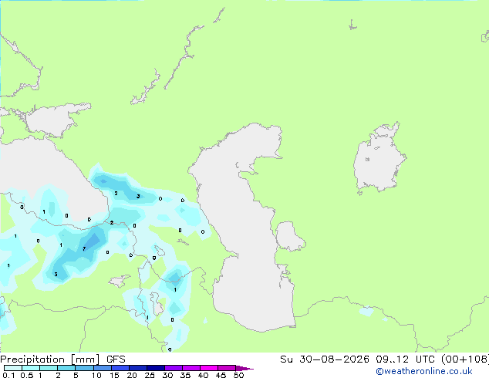Click the purple arrow tip past 50
Viewport: 489px width, 378px height.
244,368
